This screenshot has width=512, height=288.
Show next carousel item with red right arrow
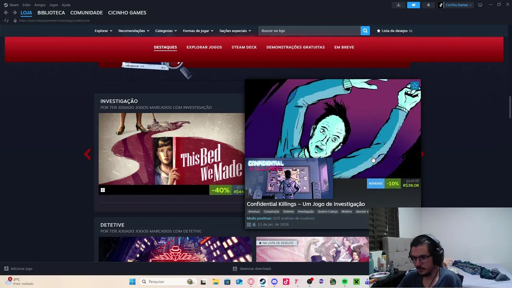[423, 154]
